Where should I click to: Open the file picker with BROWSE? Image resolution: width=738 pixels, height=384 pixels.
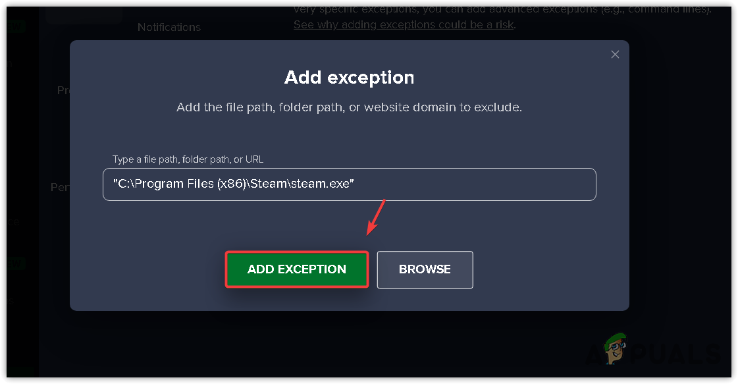tap(425, 269)
